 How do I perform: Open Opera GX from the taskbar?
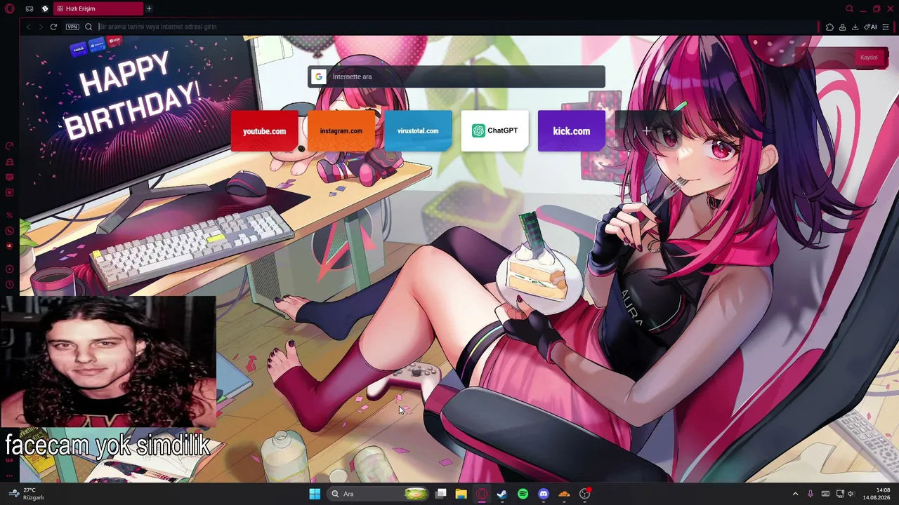click(482, 494)
